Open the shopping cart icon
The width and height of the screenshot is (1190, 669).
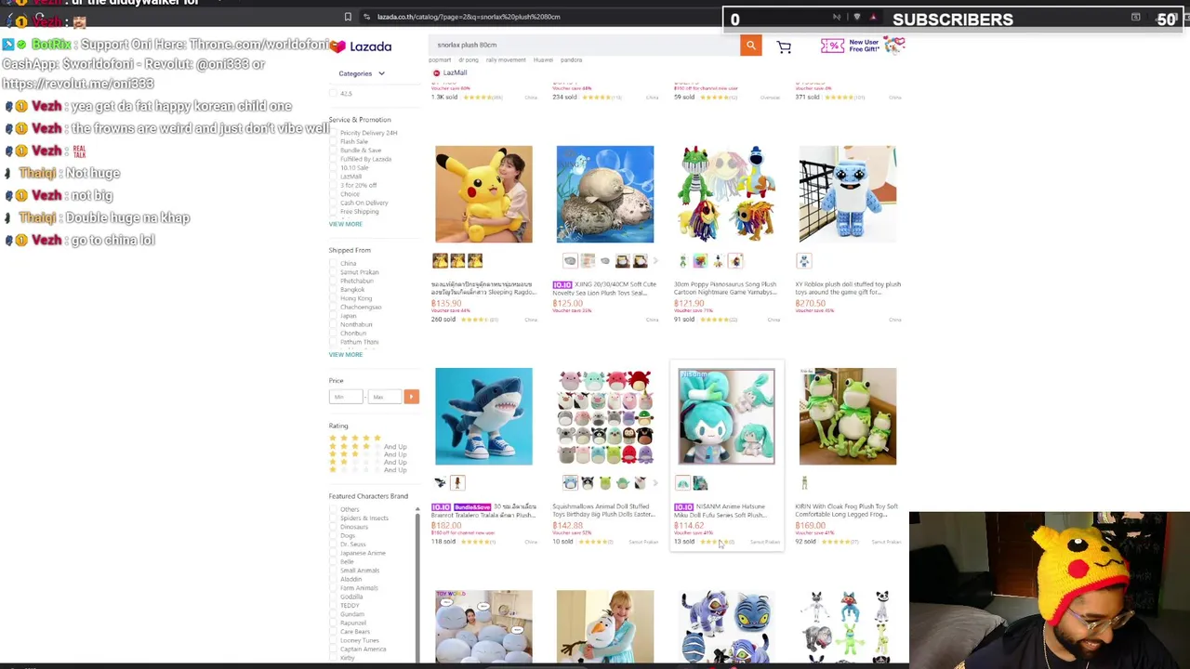784,46
